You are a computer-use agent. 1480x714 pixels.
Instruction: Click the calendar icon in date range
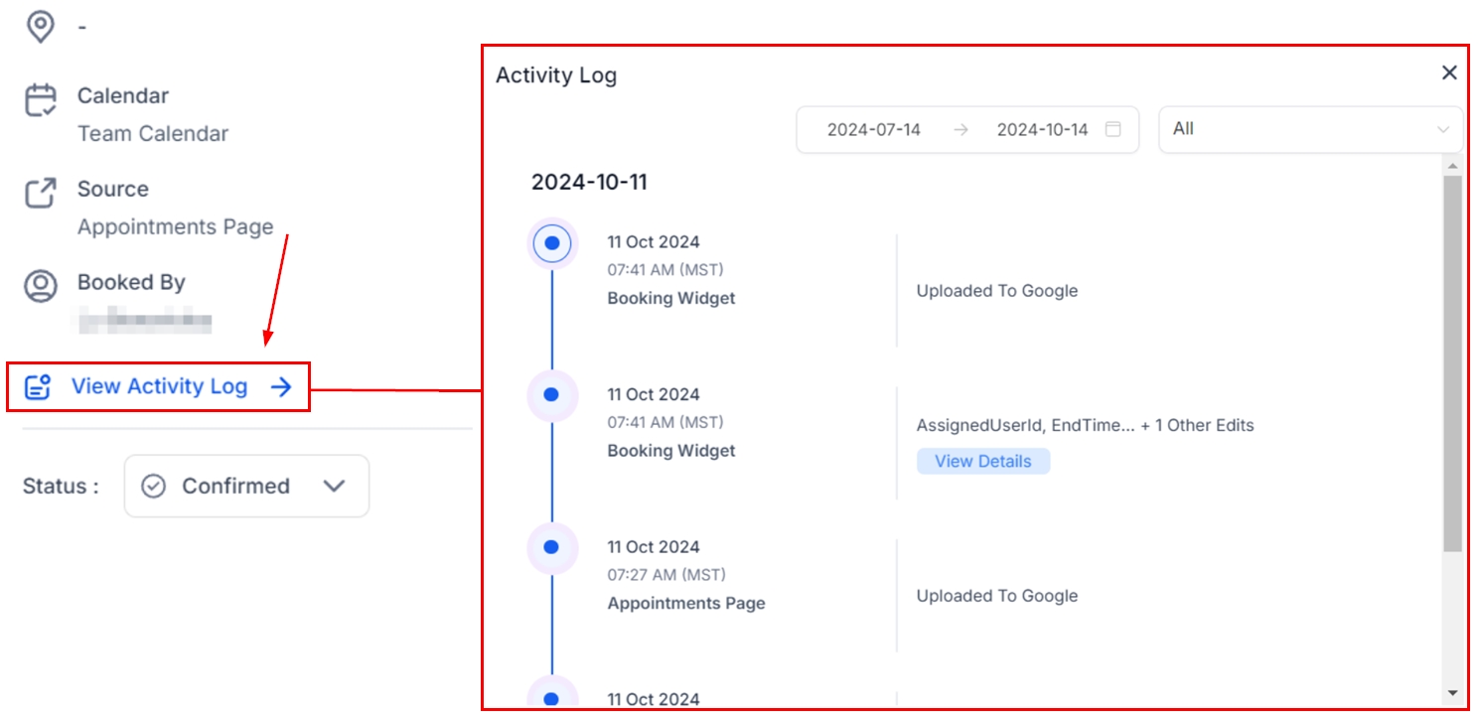1113,129
